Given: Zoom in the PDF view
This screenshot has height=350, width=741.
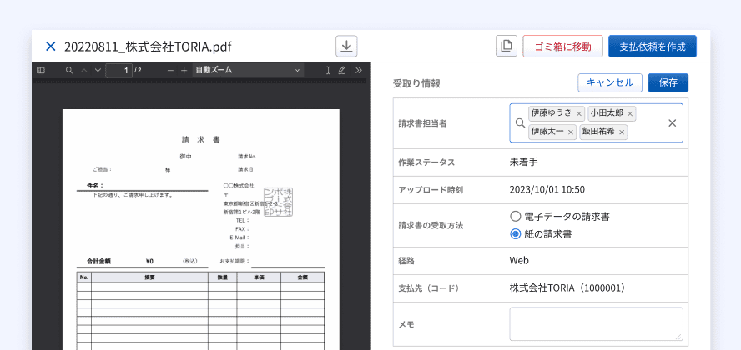Looking at the screenshot, I should (x=184, y=70).
